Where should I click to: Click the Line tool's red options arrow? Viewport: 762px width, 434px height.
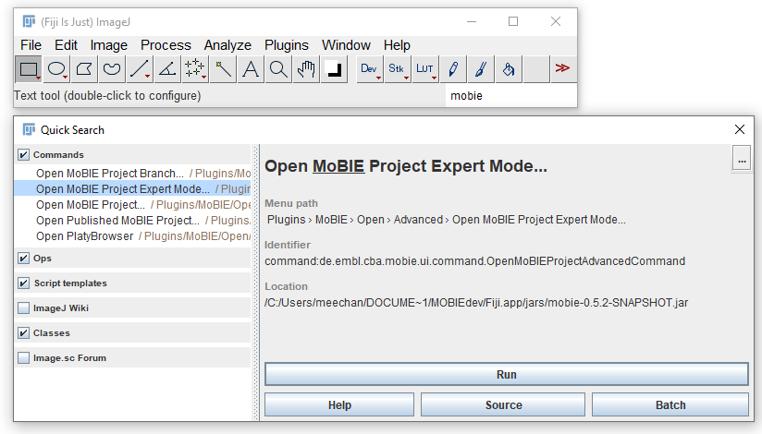coord(147,77)
